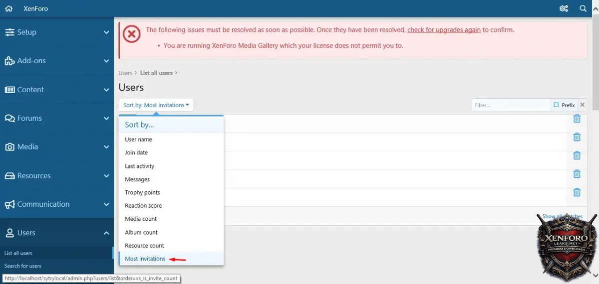Click the settings gears icon in header
This screenshot has height=284, width=599.
(564, 8)
